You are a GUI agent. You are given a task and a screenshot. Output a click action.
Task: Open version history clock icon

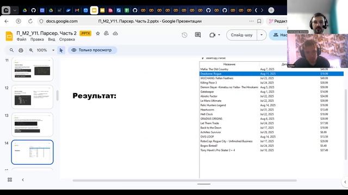pyautogui.click(x=184, y=35)
